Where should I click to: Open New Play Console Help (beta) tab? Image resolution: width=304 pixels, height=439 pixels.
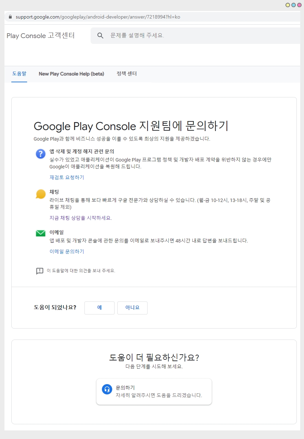(x=71, y=74)
